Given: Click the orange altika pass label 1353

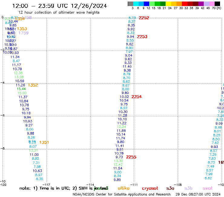Looking at the screenshot, I should 22,29.
